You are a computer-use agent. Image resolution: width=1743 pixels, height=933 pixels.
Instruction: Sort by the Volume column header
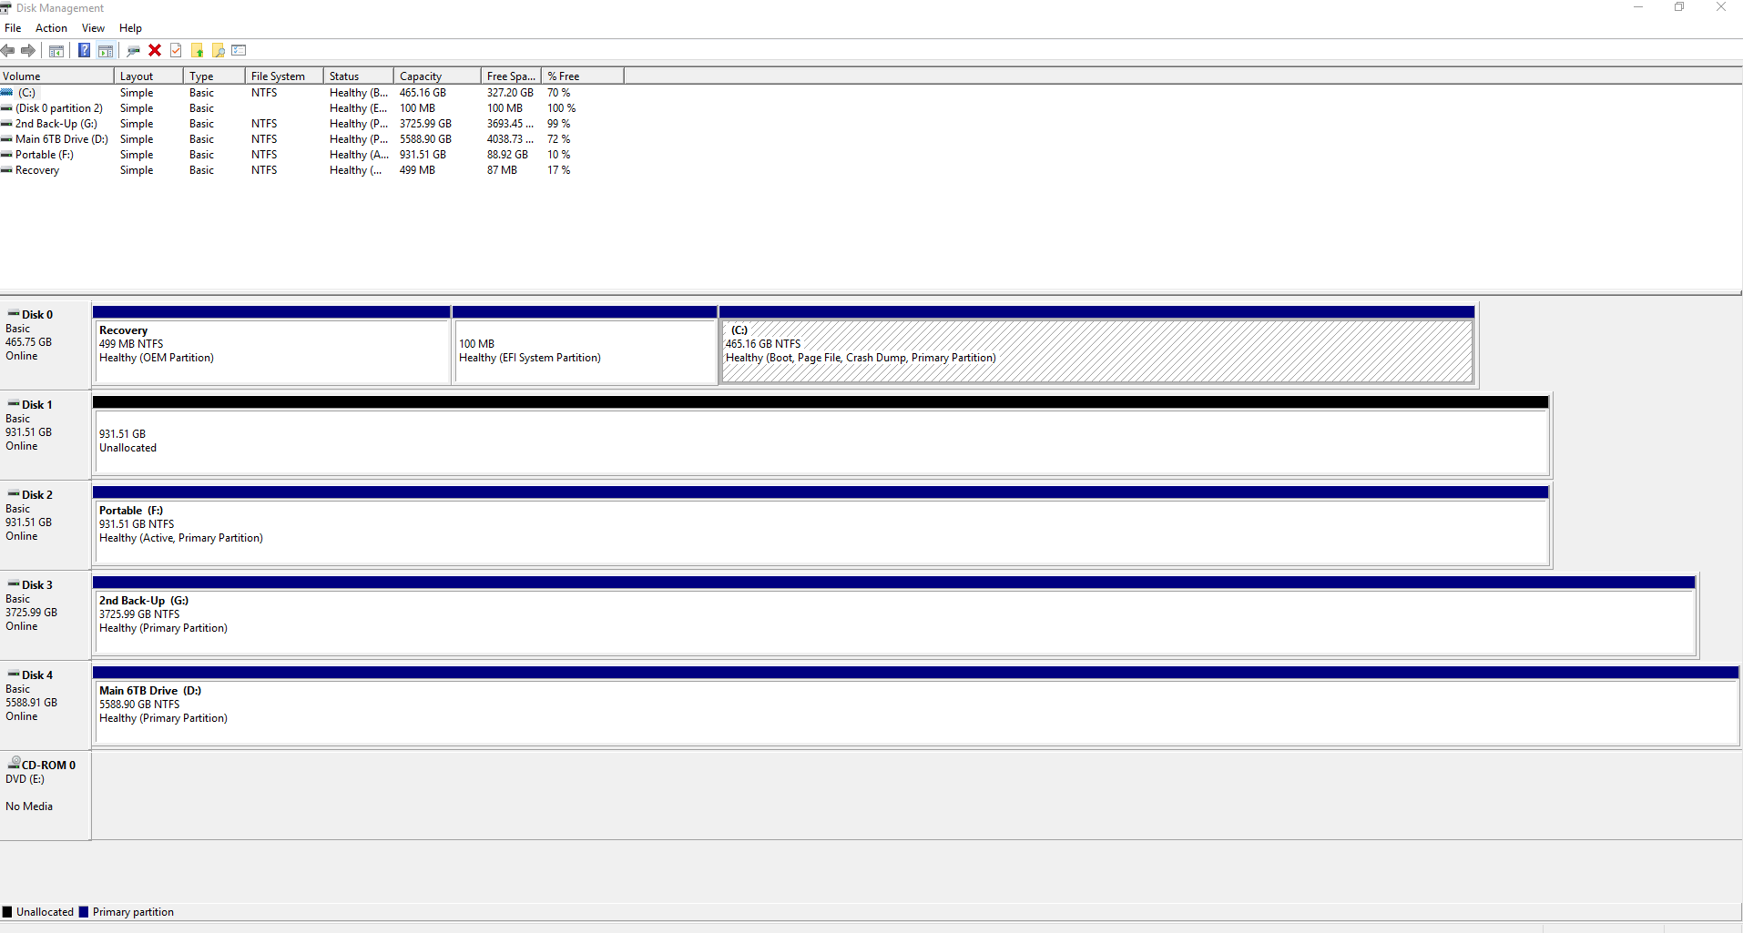click(x=56, y=76)
